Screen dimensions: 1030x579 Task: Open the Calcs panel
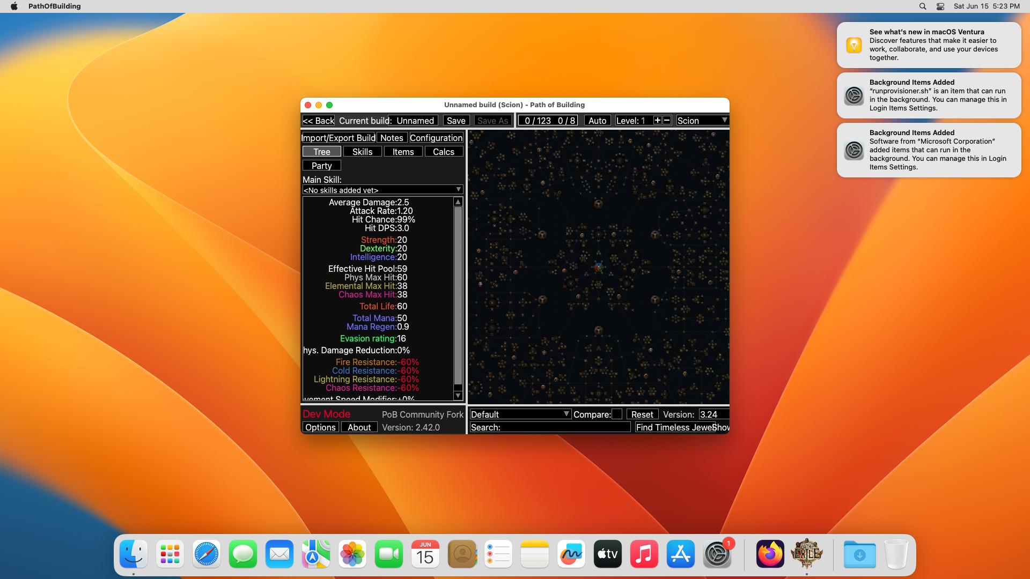click(443, 151)
